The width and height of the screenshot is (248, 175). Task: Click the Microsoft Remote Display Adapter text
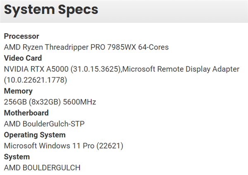click(x=181, y=69)
